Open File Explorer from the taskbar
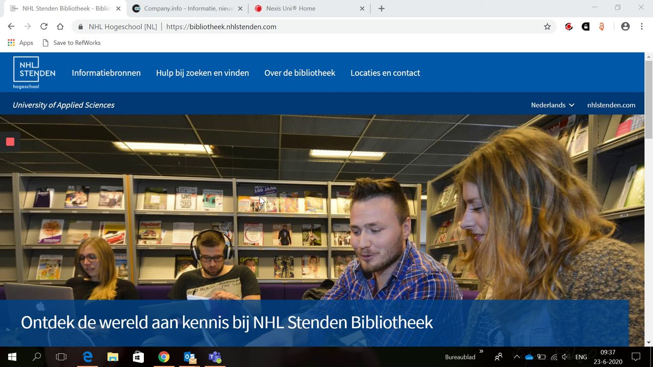The height and width of the screenshot is (367, 653). (x=113, y=357)
